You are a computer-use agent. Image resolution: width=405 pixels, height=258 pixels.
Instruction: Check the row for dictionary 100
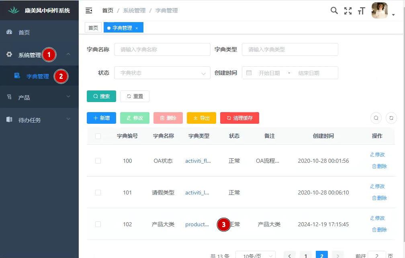(98, 161)
